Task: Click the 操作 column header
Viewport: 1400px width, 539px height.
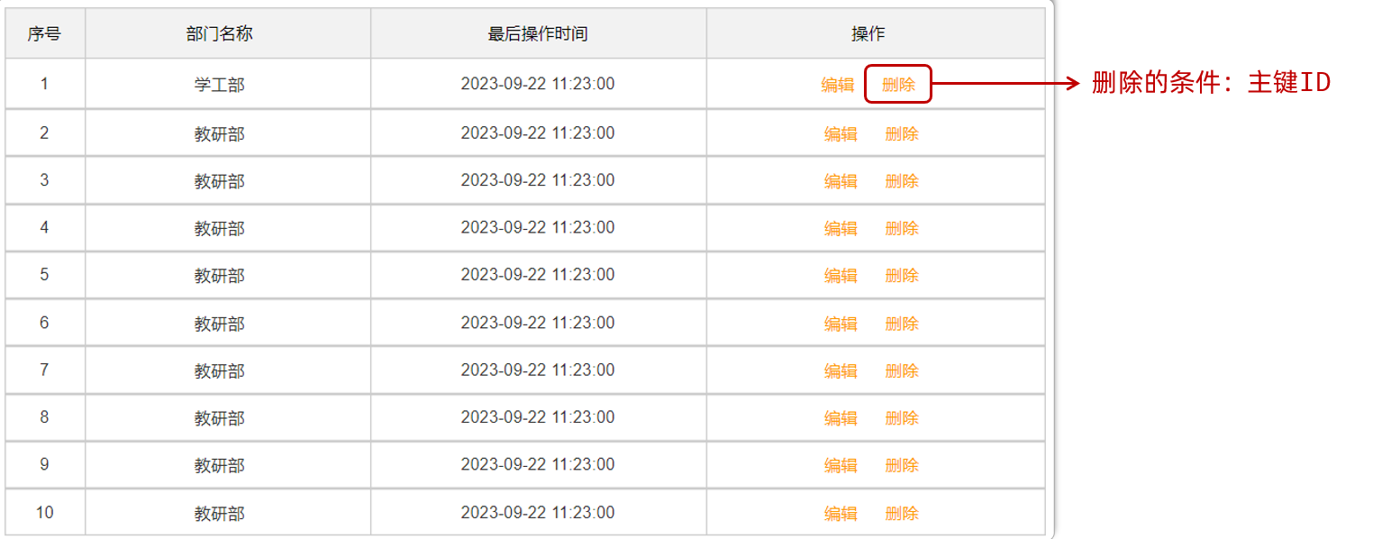Action: [868, 34]
